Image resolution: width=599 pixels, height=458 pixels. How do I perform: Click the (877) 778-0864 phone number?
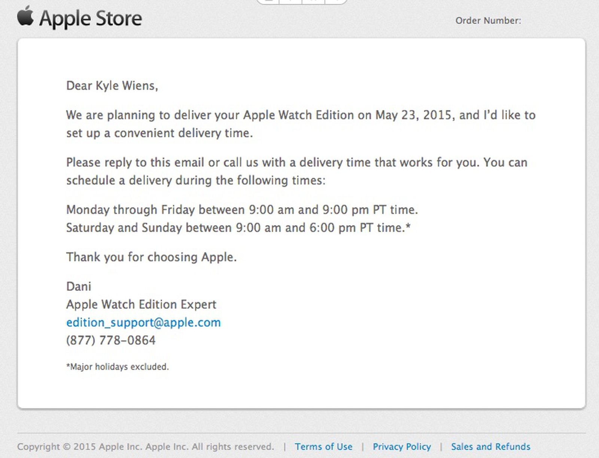pos(111,340)
